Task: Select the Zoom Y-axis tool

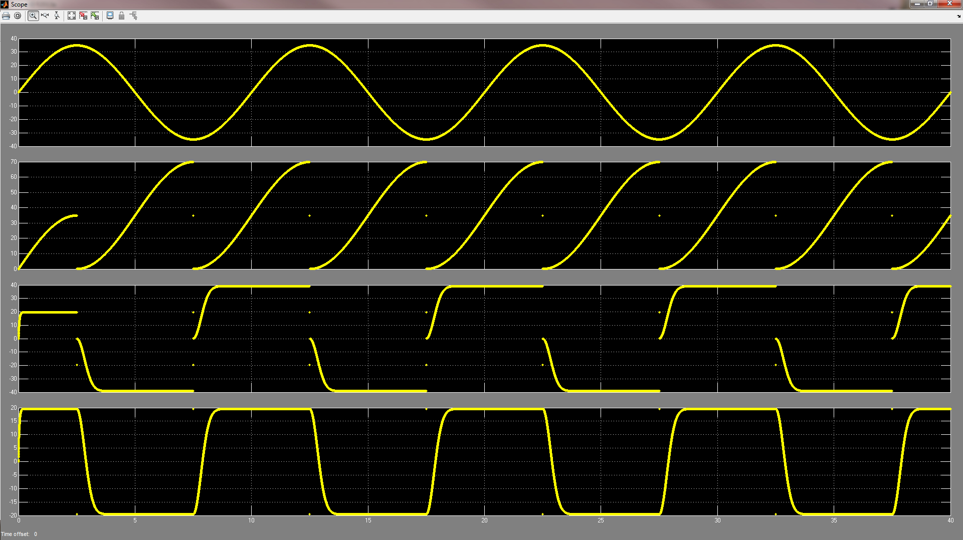Action: 57,16
